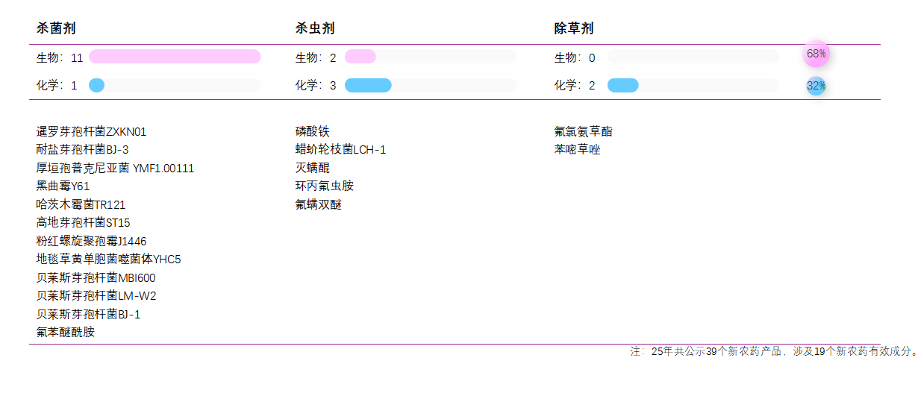Click the pink 68% badge

click(x=816, y=54)
